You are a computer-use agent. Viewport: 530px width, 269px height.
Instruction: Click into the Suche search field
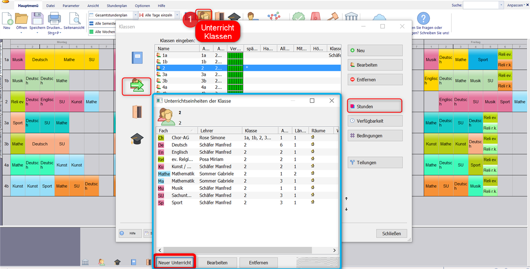tap(481, 5)
